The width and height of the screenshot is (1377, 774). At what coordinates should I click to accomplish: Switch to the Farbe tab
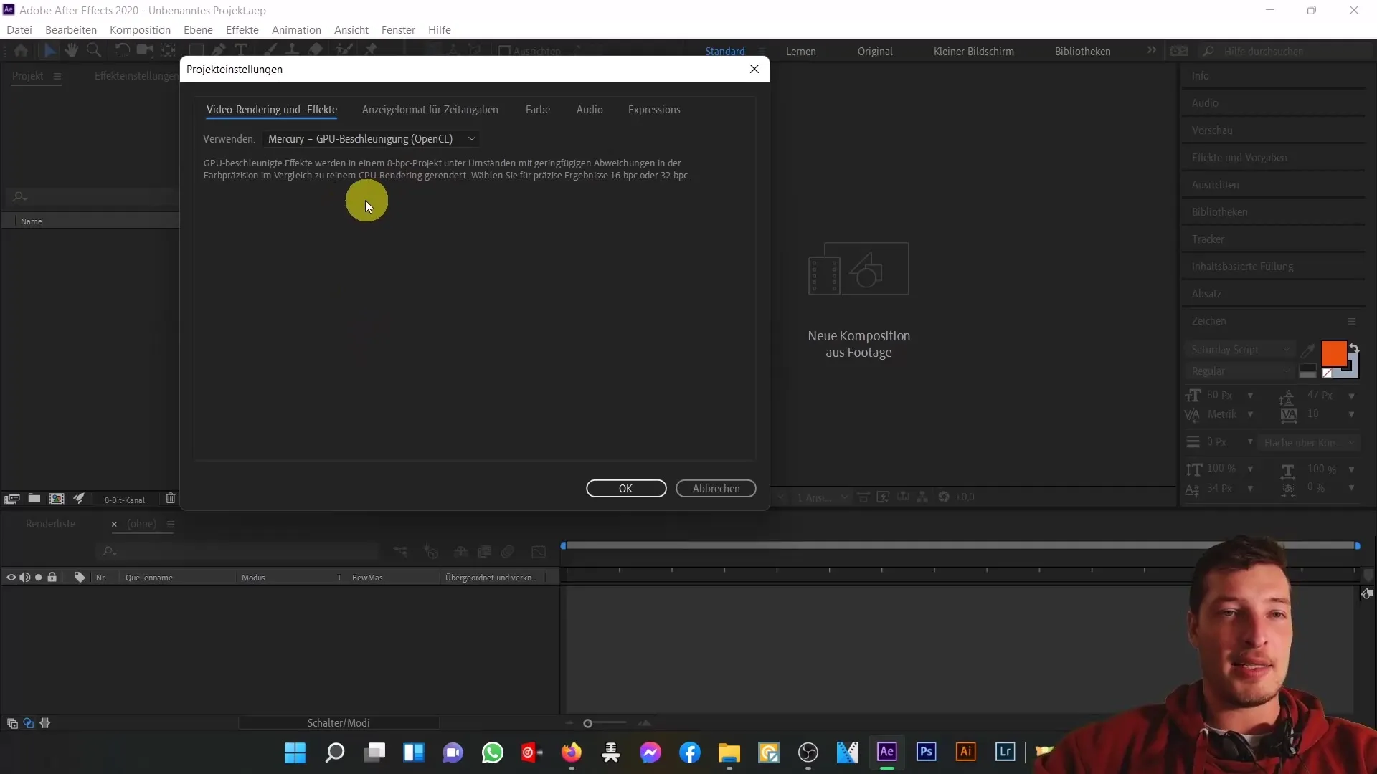[538, 110]
